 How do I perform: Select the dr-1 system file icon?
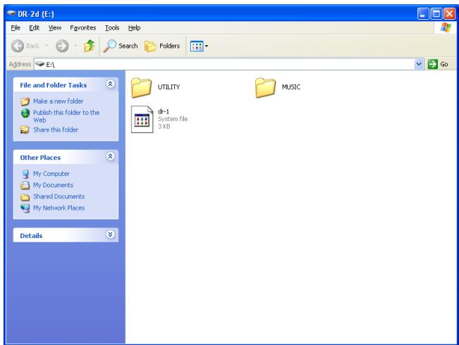tap(142, 120)
